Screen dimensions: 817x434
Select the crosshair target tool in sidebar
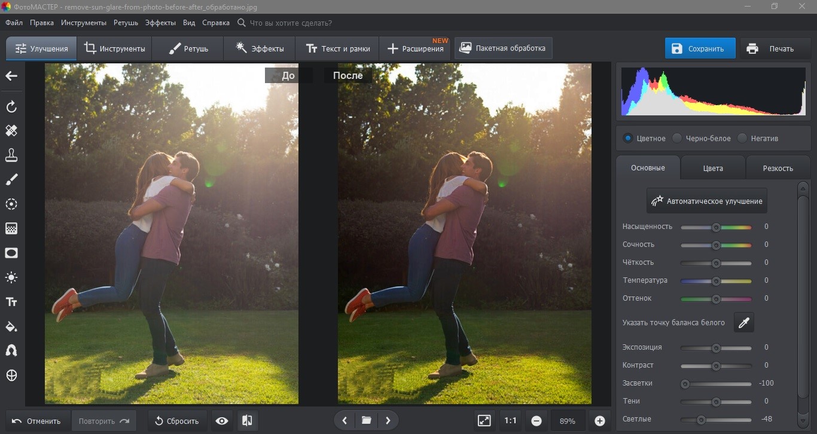pos(11,375)
